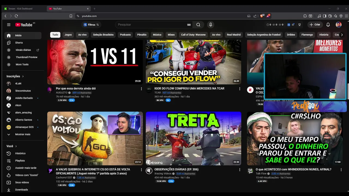Go to Início in the sidebar
The image size is (349, 196).
pos(23,35)
